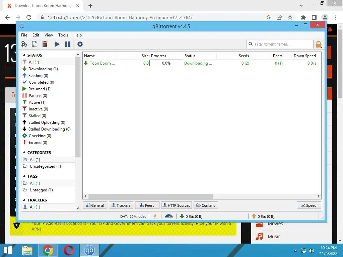
Task: Switch to the Content tab
Action: point(206,205)
